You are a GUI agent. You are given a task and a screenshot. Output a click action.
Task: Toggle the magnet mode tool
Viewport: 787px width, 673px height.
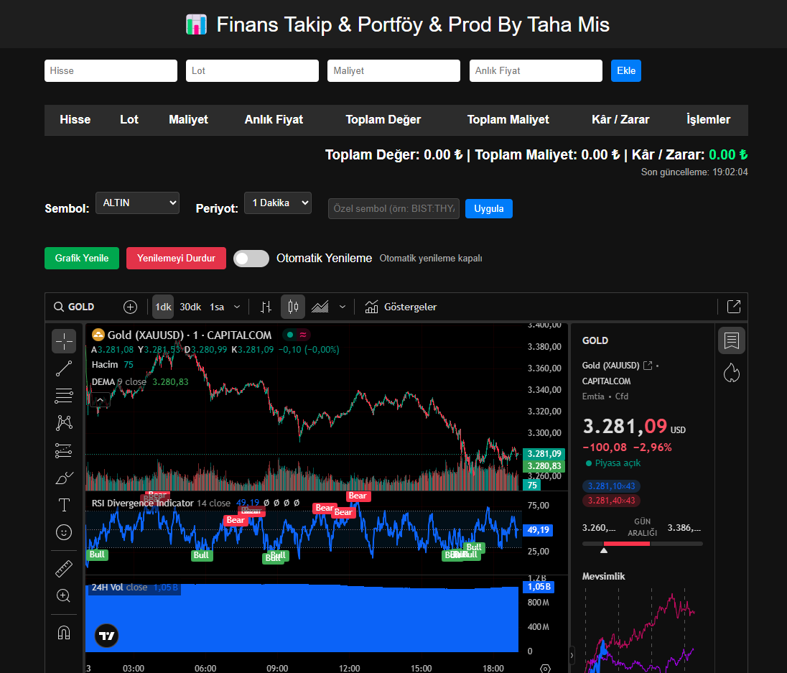[64, 632]
